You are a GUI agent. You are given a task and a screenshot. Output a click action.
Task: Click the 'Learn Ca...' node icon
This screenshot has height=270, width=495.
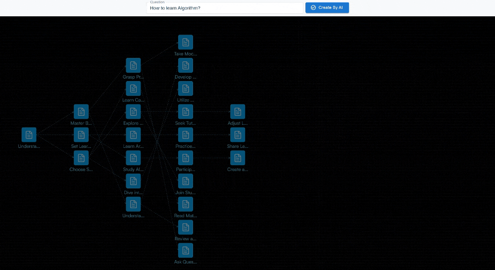coord(133,89)
